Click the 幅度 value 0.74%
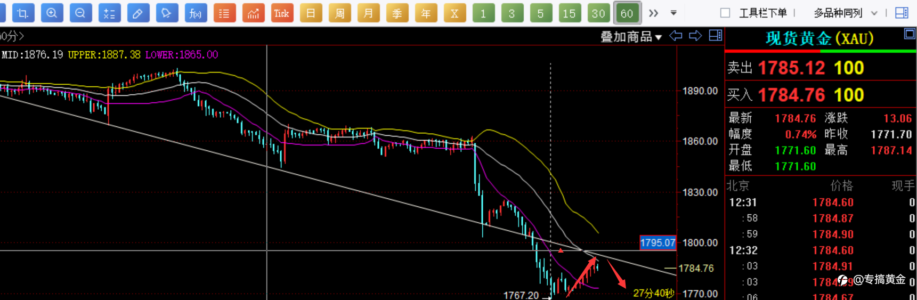This screenshot has height=300, width=917. [800, 134]
